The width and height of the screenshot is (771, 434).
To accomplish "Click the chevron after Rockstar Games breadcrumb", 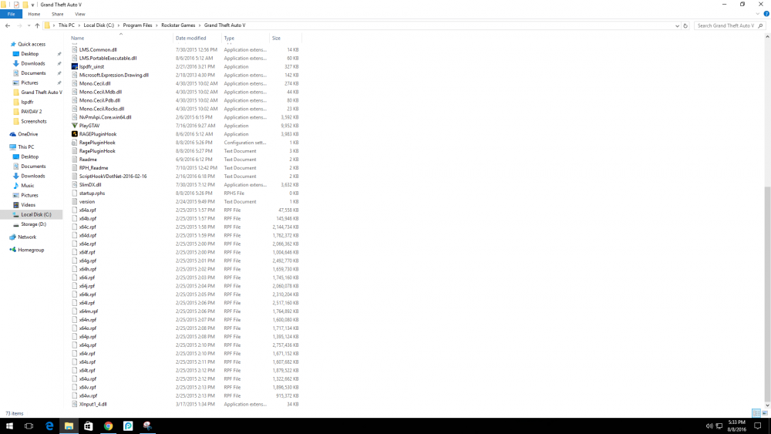I will coord(200,25).
